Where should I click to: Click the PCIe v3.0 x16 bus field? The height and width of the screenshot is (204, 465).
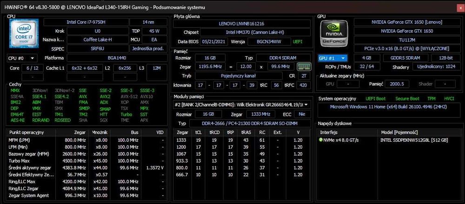coord(407,48)
